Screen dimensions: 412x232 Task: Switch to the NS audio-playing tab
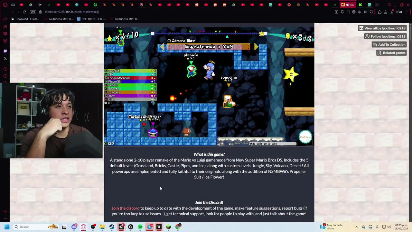pos(348,5)
